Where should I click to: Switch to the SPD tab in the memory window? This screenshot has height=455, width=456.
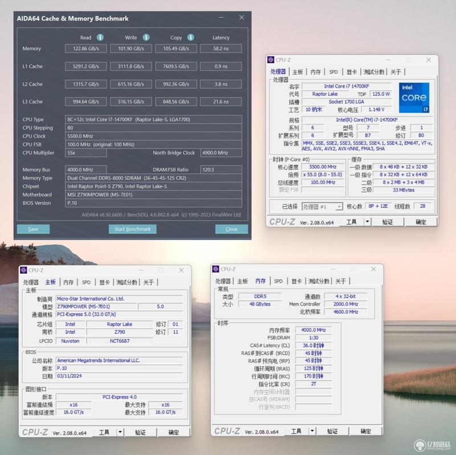[x=278, y=281]
